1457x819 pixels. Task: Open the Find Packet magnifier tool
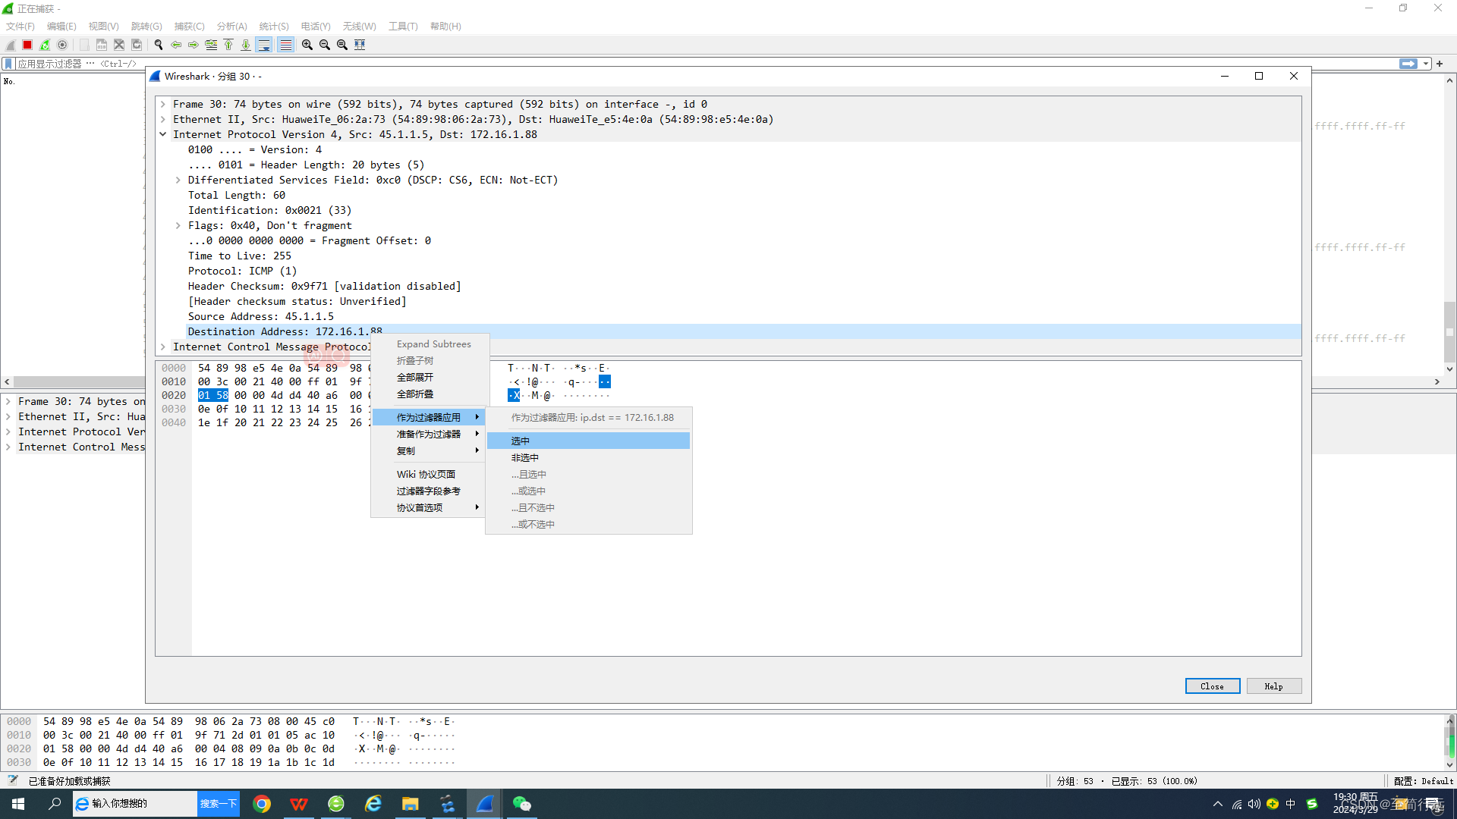(x=159, y=45)
